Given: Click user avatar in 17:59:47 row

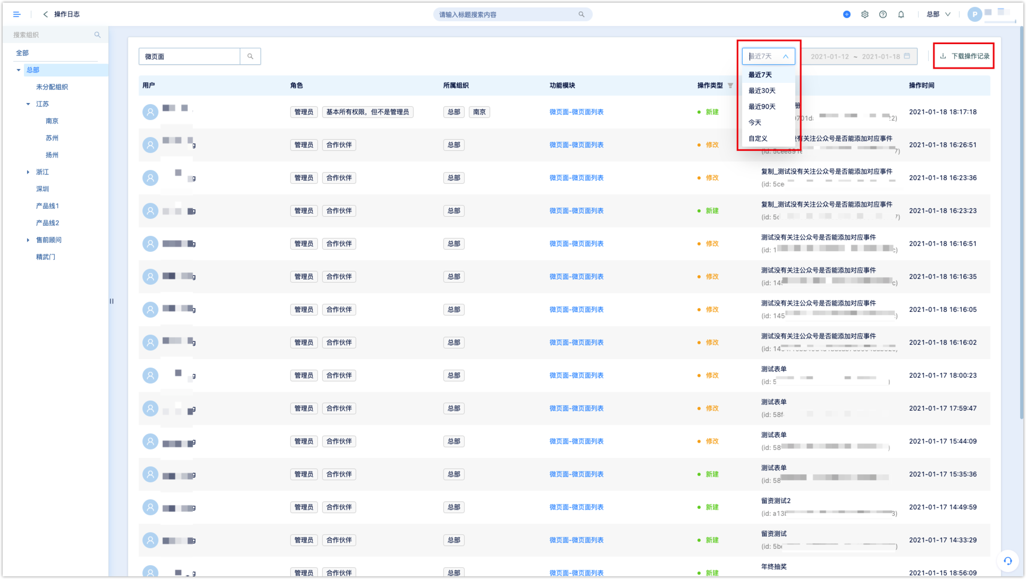Looking at the screenshot, I should pos(150,409).
